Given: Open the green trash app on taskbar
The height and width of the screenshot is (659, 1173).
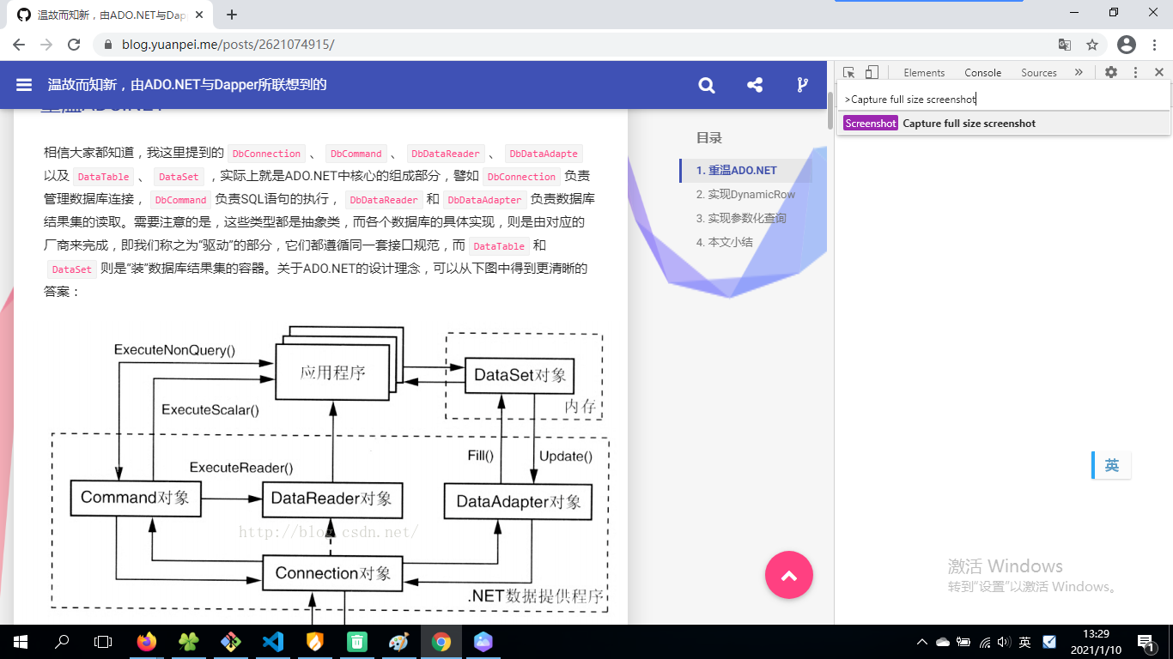Looking at the screenshot, I should tap(357, 642).
